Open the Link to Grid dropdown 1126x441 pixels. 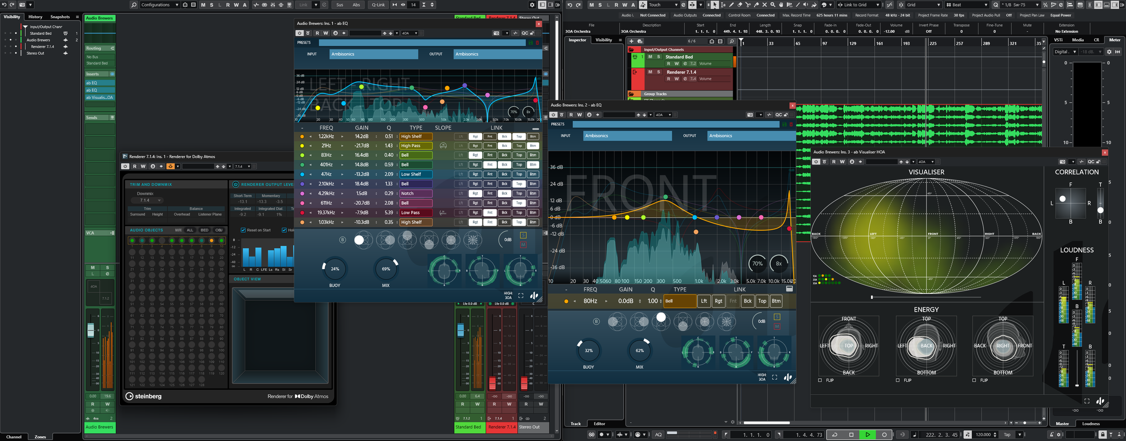[858, 4]
